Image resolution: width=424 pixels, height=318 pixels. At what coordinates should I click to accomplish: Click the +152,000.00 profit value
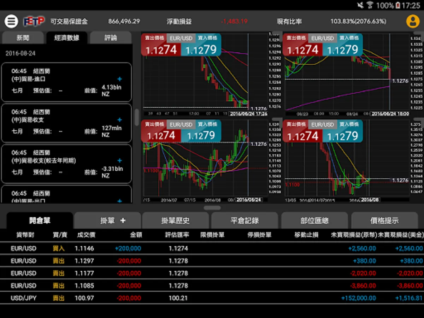click(358, 298)
